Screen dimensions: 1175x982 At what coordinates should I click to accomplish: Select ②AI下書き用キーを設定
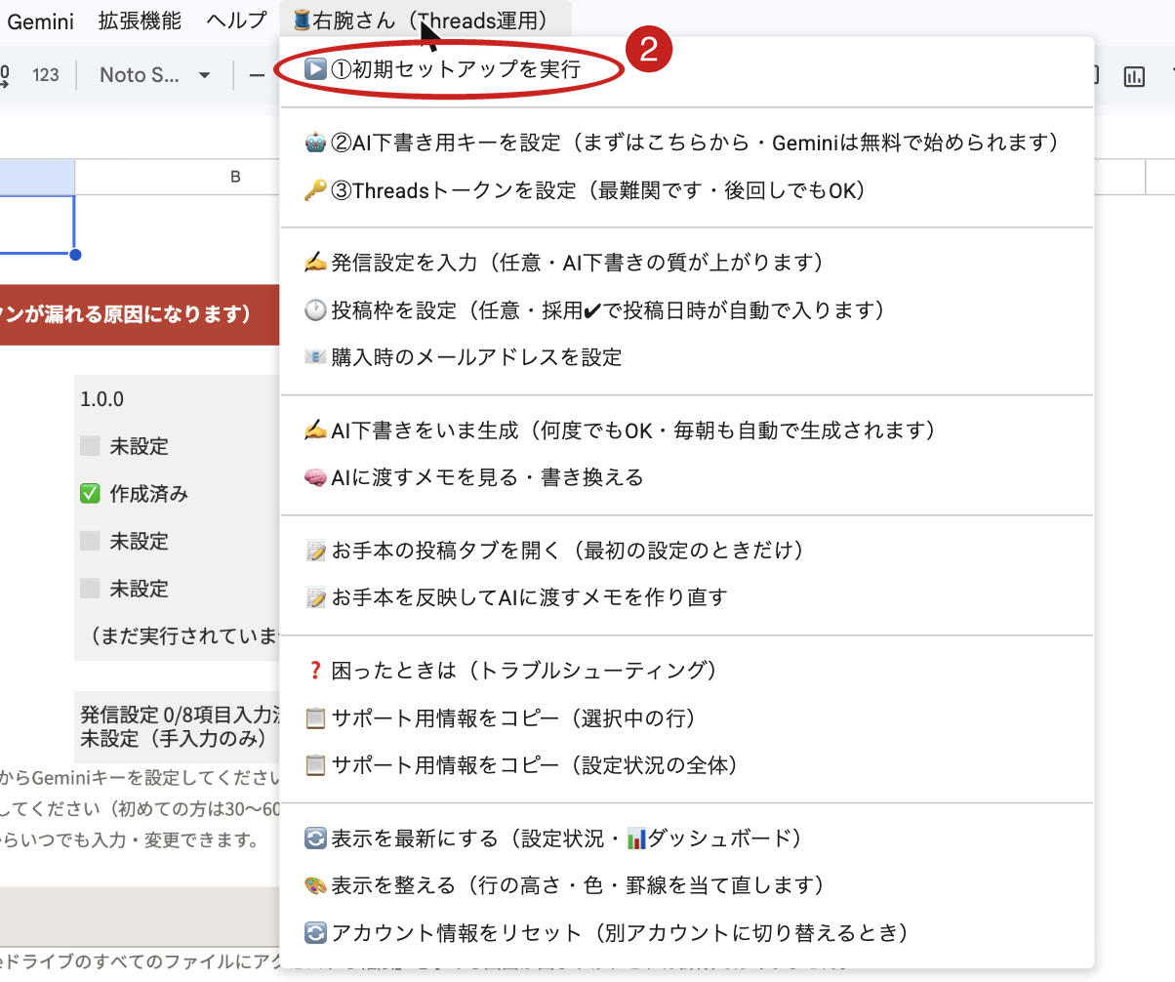pos(687,143)
